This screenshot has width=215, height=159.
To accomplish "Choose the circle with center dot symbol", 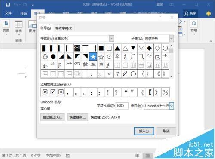I will pos(109,57).
